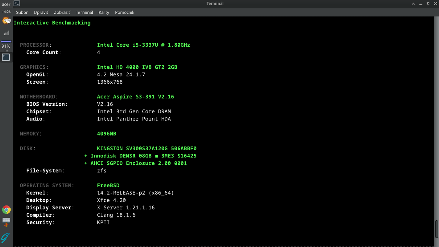Open the Terminál menu
The width and height of the screenshot is (439, 247).
point(84,12)
